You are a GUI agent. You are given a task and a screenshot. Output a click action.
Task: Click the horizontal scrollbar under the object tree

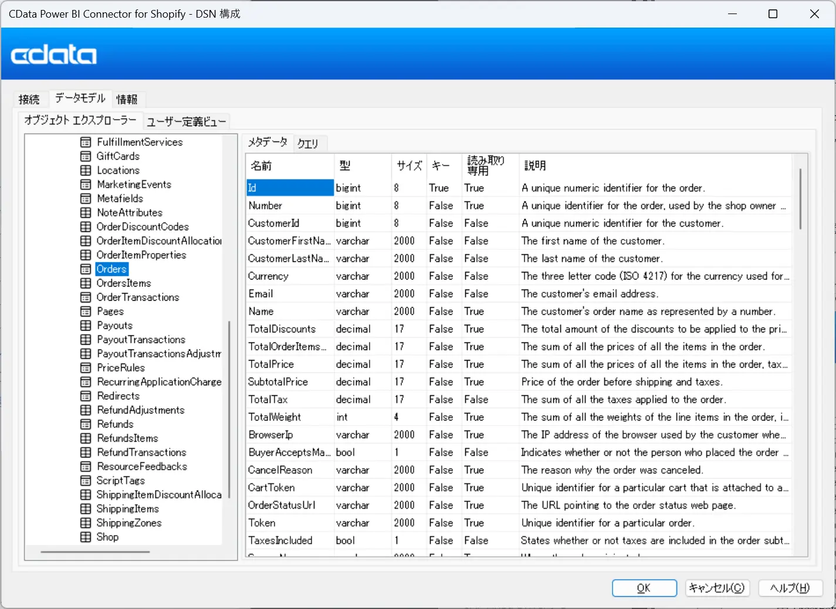click(x=95, y=552)
